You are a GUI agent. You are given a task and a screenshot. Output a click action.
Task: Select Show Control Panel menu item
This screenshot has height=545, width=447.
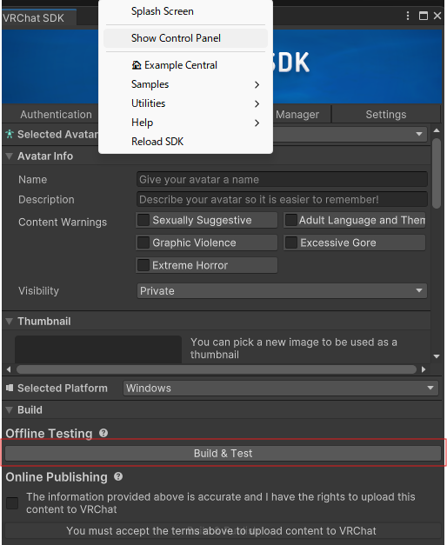(x=185, y=38)
